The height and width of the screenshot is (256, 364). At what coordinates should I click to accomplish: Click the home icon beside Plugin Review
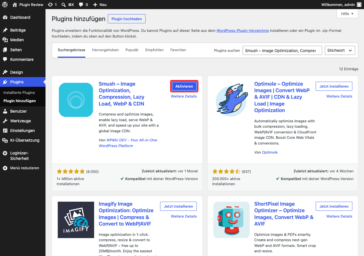[15, 5]
